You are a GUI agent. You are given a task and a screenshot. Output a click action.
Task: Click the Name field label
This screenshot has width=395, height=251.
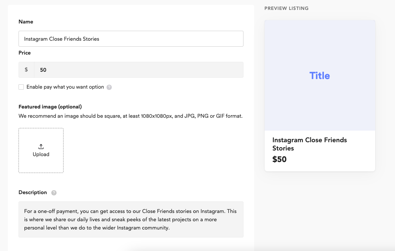(x=26, y=21)
